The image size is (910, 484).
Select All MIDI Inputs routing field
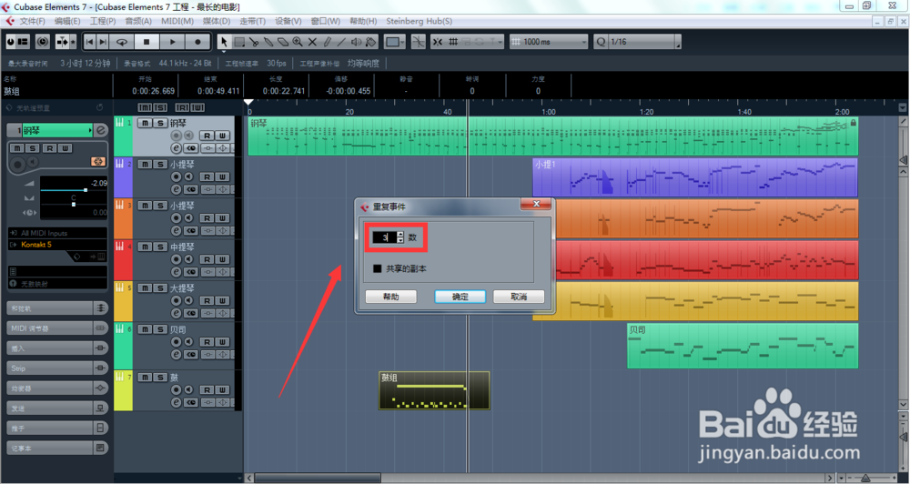(57, 233)
